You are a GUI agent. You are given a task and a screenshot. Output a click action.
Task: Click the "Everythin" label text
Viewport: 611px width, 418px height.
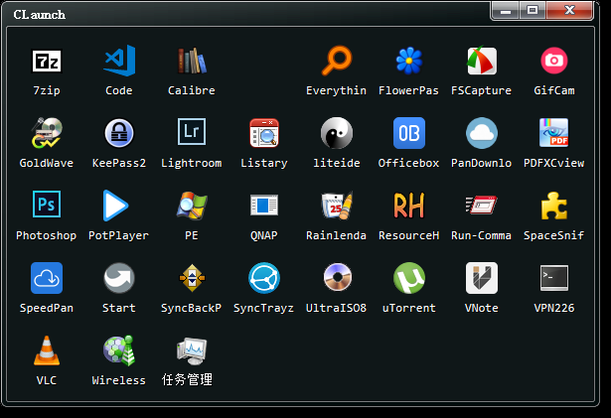(336, 90)
